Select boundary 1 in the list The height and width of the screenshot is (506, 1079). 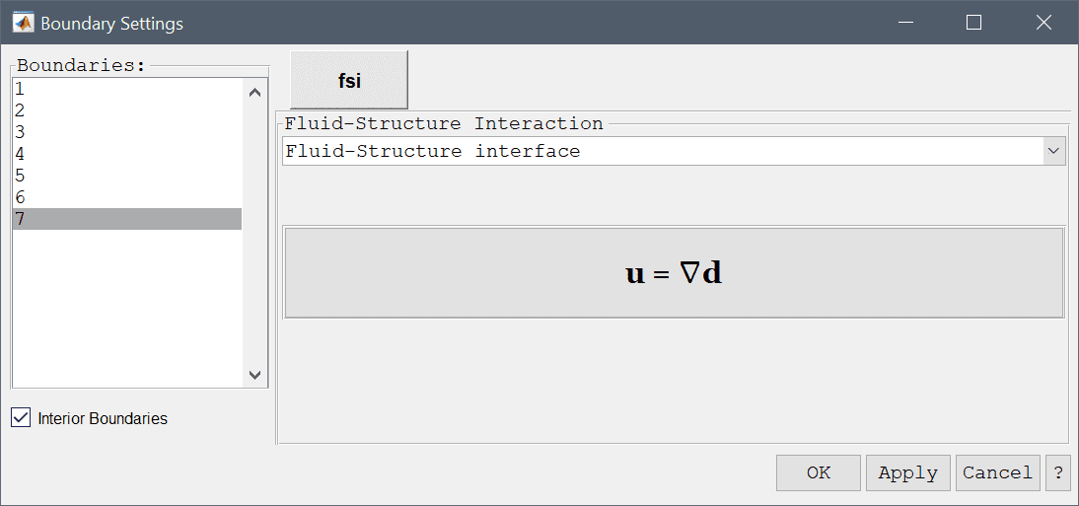pos(127,88)
